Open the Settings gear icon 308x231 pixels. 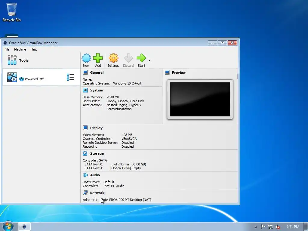[x=113, y=58]
